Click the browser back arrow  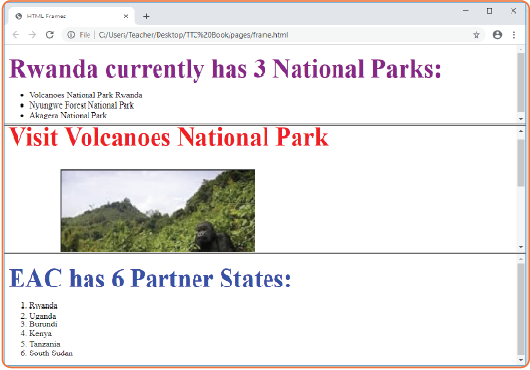pos(16,35)
